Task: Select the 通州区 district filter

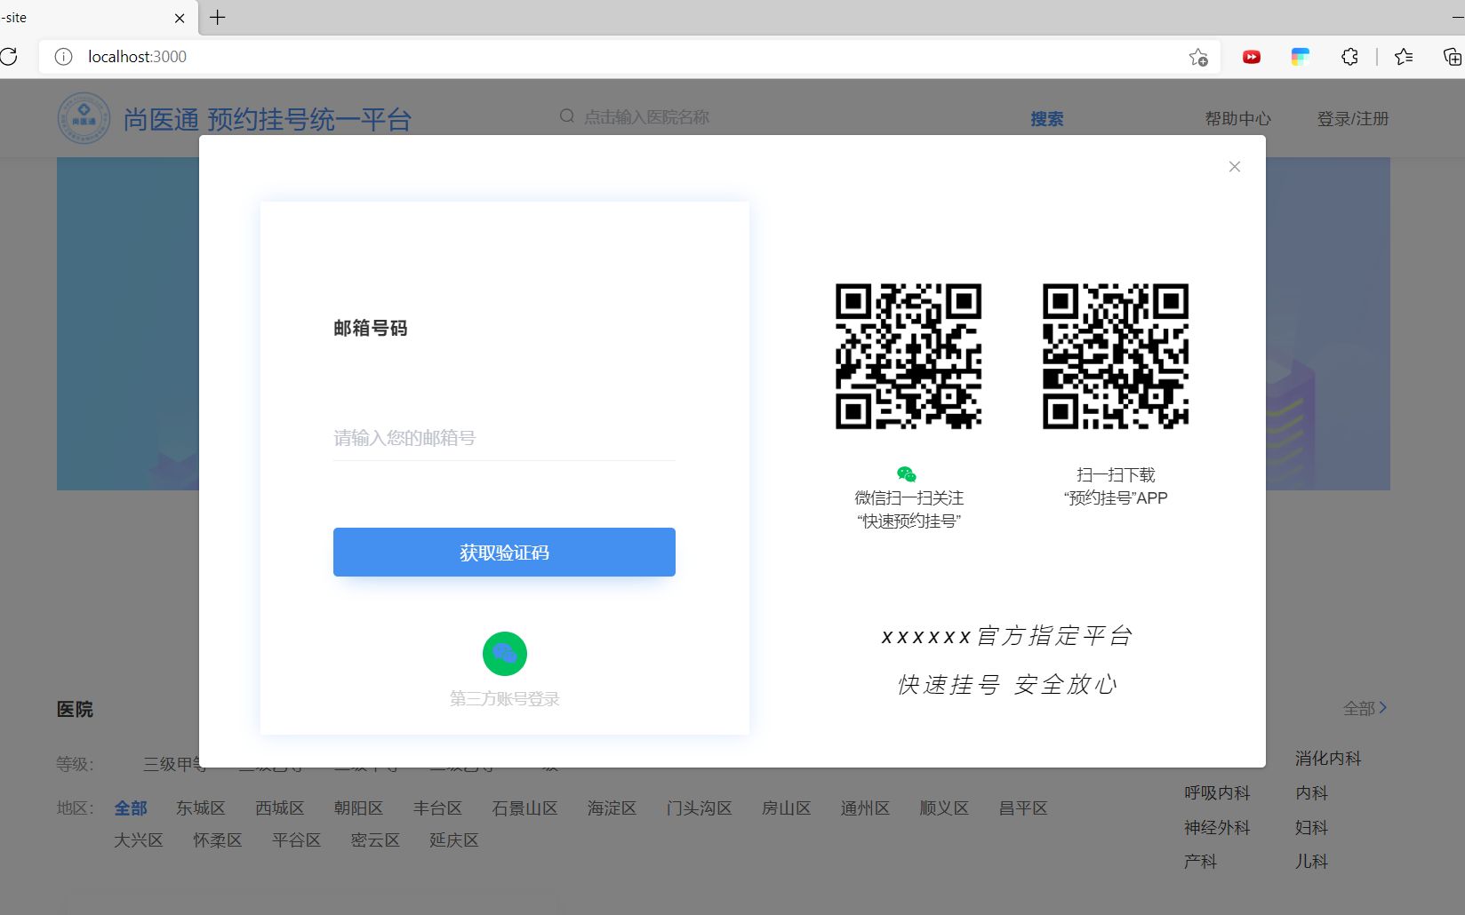Action: click(x=865, y=808)
